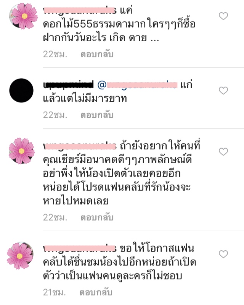The height and width of the screenshot is (305, 244).
Task: Select comment text หายไปหมดเลย
Action: [75, 201]
